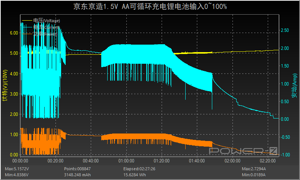The image size is (300, 180).
Task: Click the 02:00:00 time axis label
Action: click(x=232, y=161)
